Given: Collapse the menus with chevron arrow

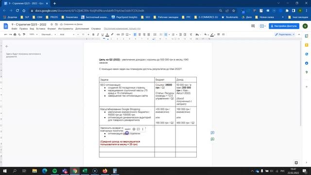Looking at the screenshot, I should 299,35.
